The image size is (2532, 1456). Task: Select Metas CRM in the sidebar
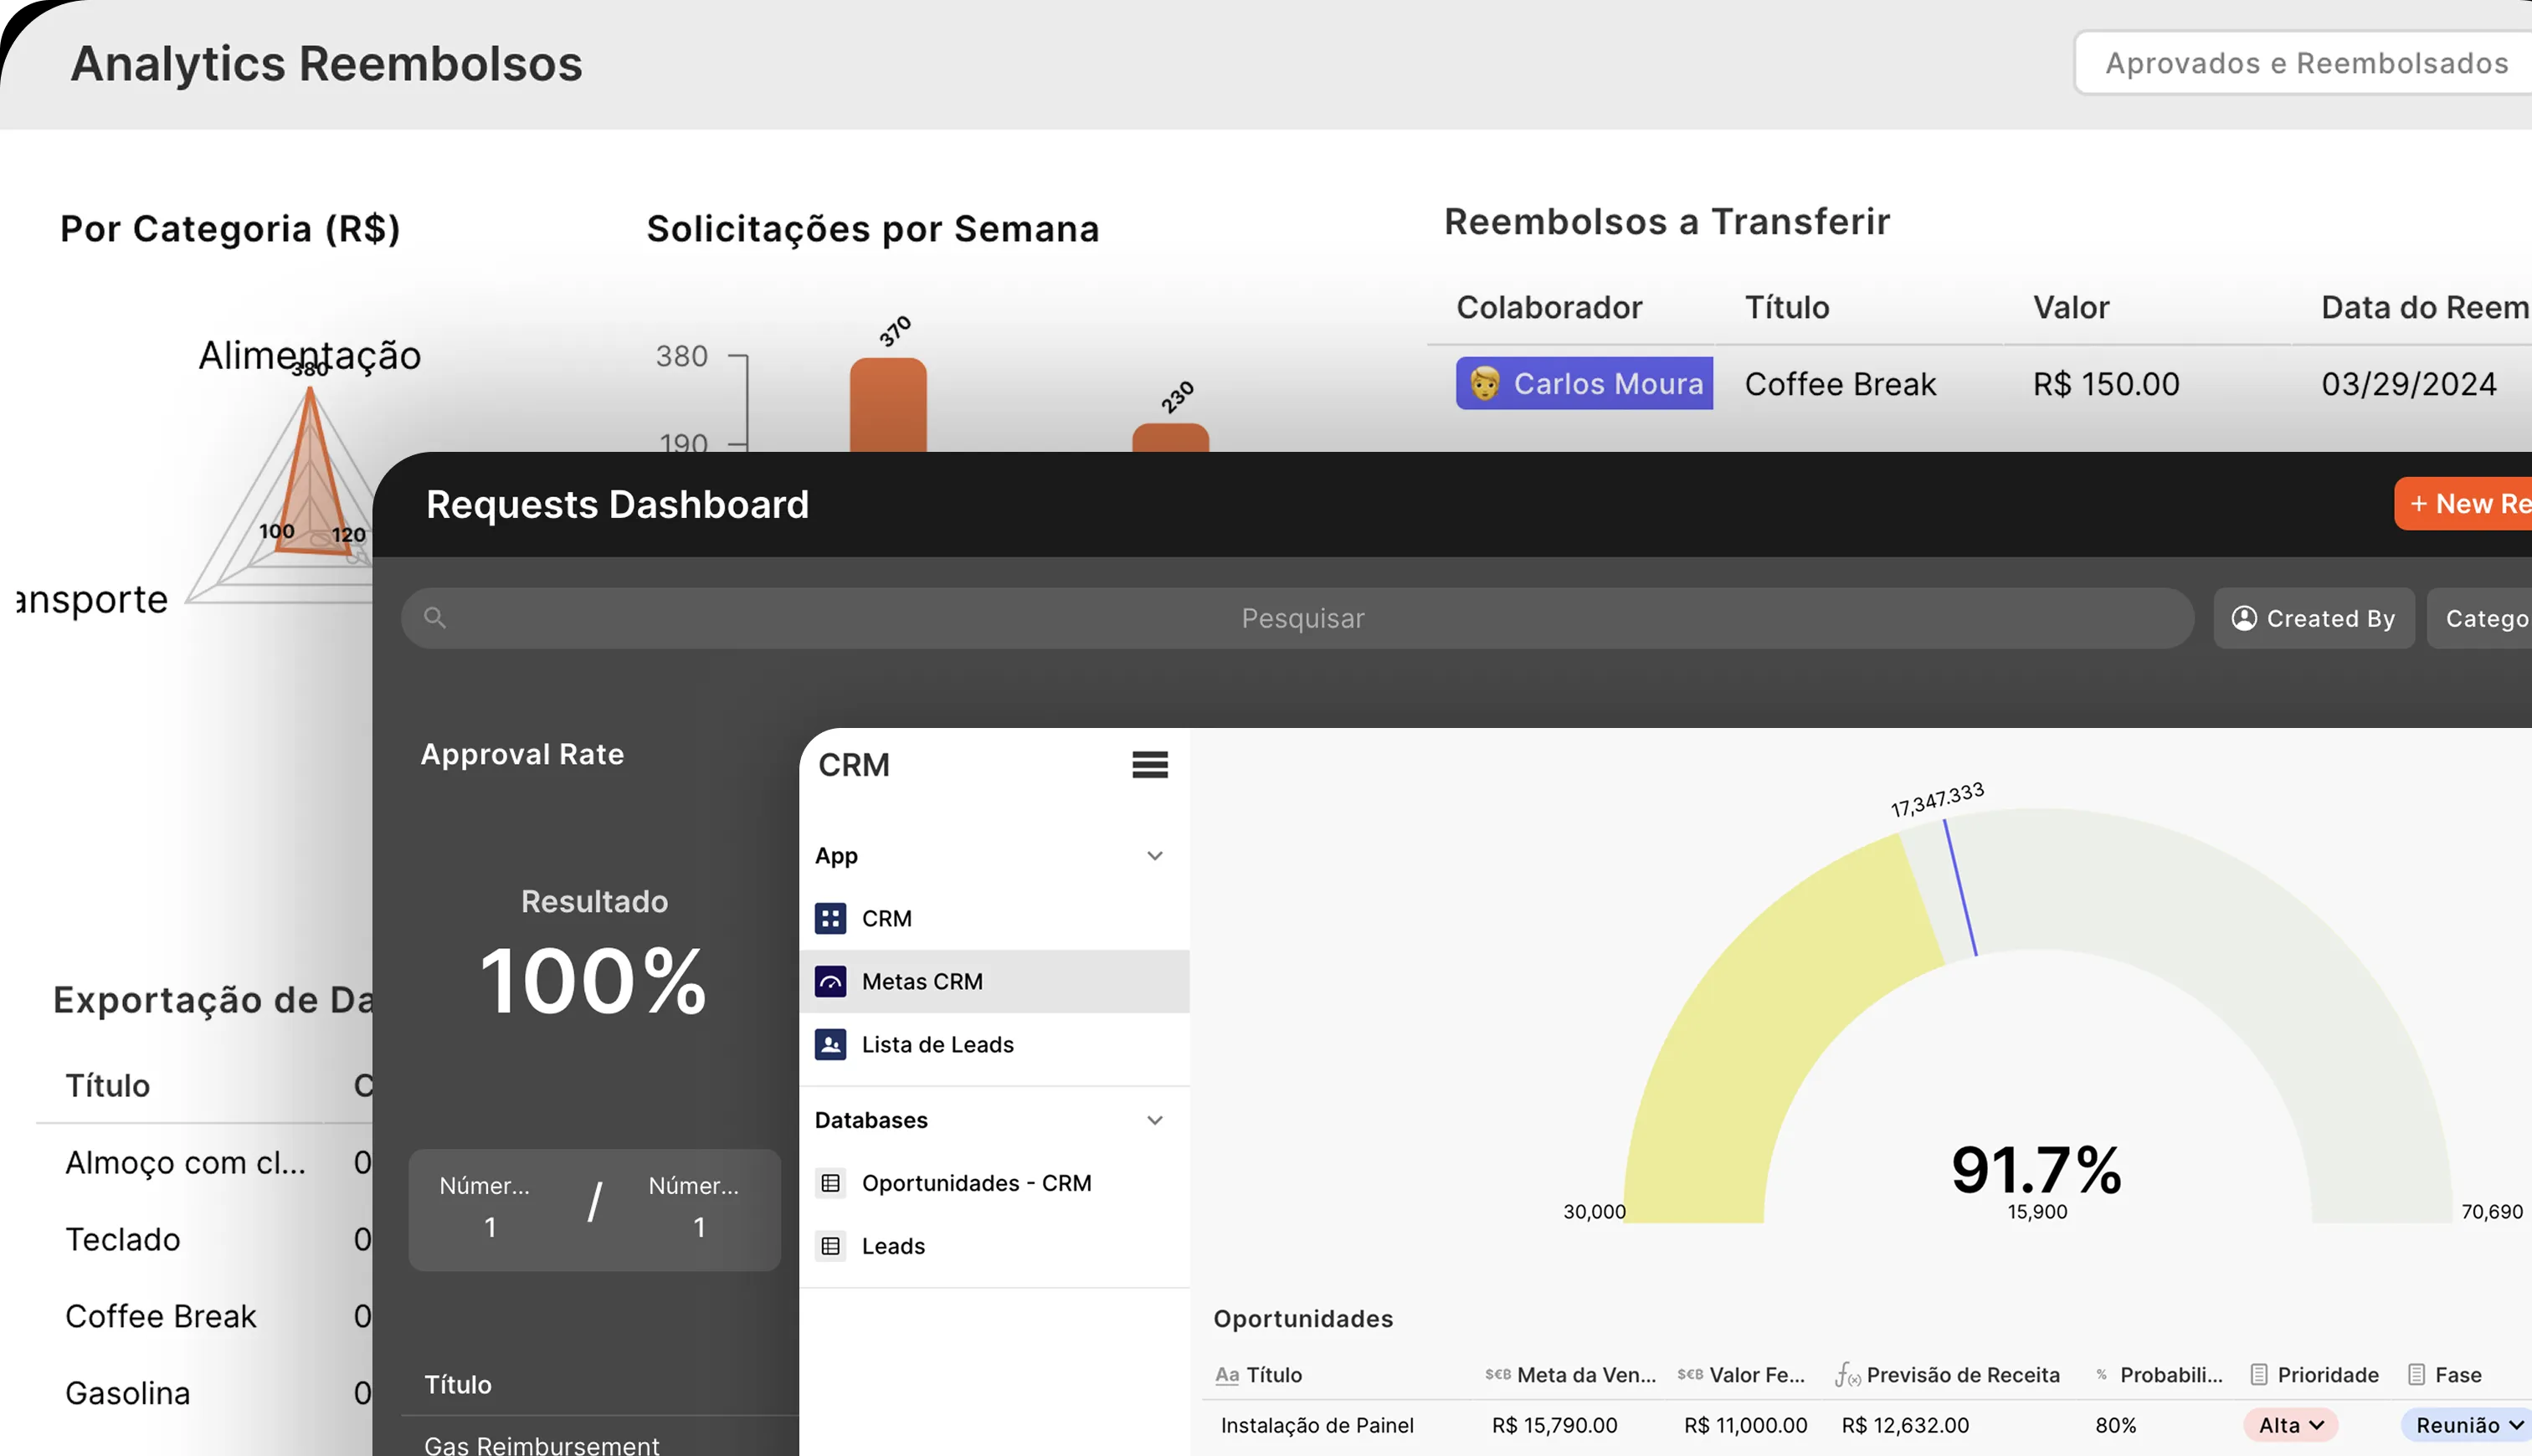coord(922,981)
